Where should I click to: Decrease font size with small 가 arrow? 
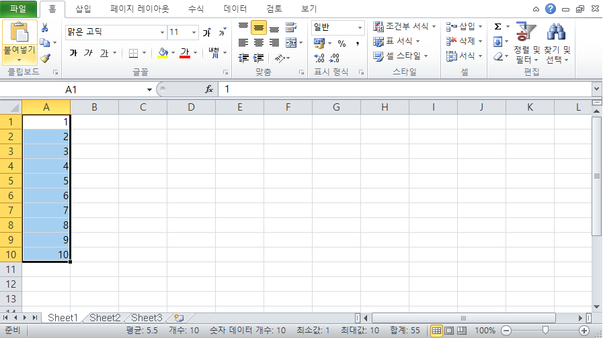click(223, 33)
